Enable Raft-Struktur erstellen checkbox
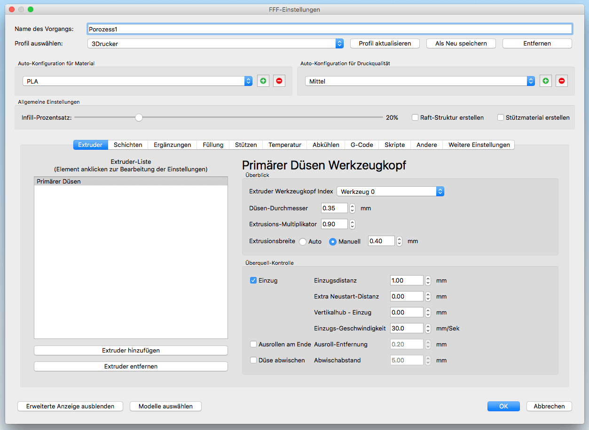 pos(415,117)
